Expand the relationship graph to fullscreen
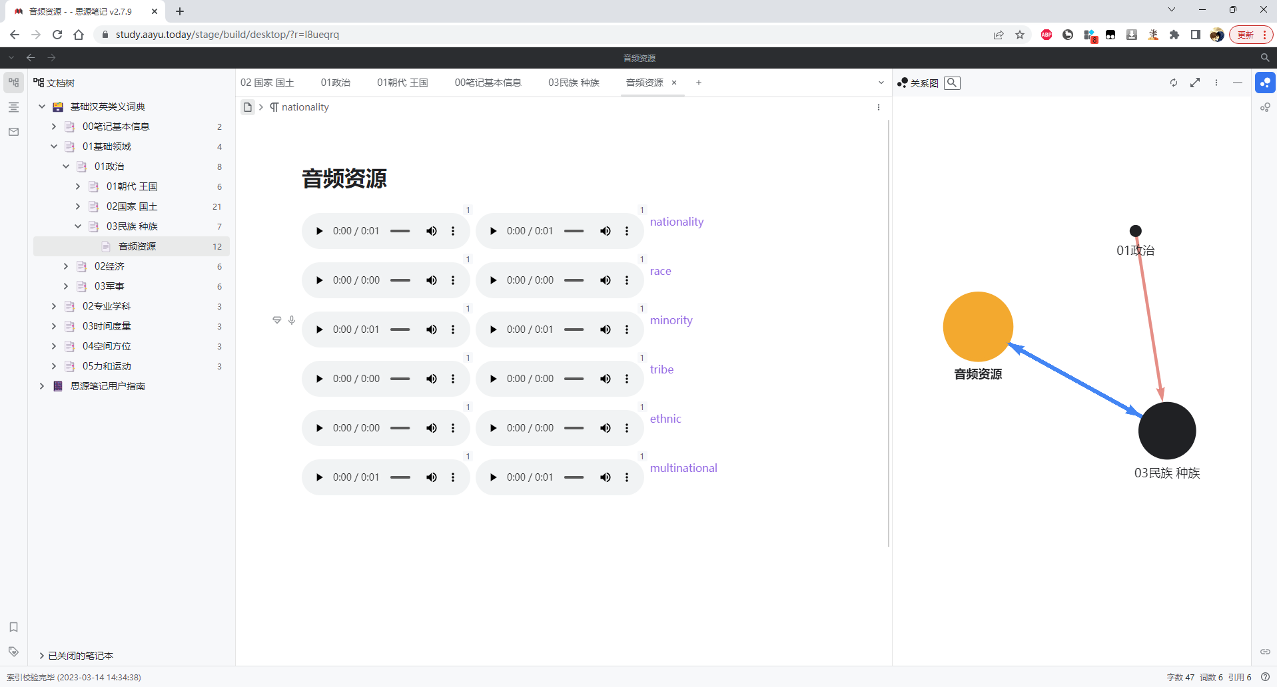The image size is (1277, 687). click(x=1195, y=83)
